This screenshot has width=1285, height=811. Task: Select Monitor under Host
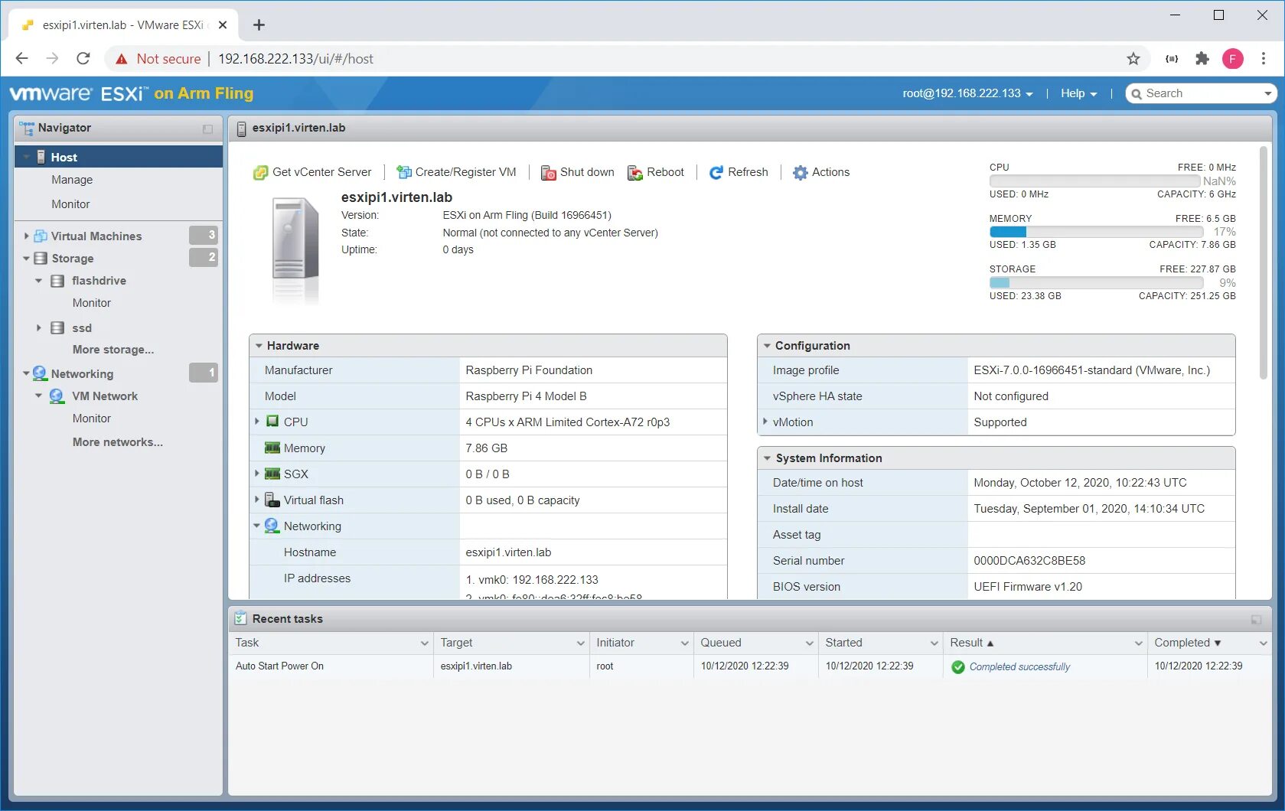tap(70, 204)
